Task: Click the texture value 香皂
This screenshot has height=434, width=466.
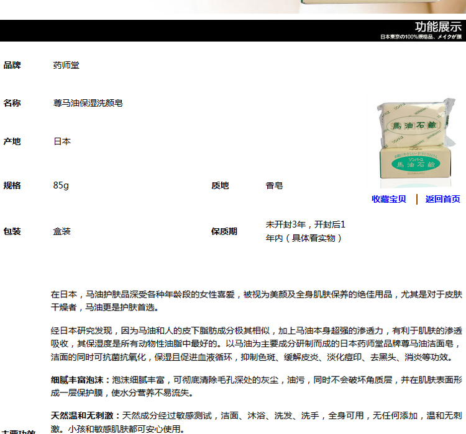Action: (274, 186)
